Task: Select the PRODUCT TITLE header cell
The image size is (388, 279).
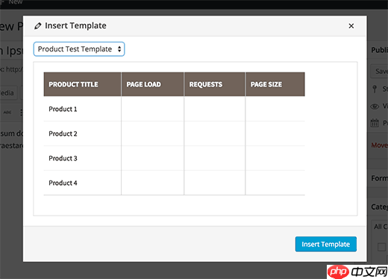Action: [82, 84]
